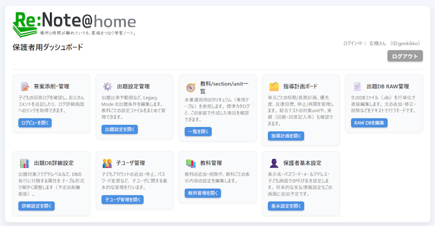Screen dimensions: 435x226
Task: Click the 出題DB RAW管理 card title
Action: point(388,86)
